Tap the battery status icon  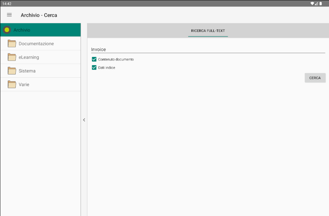[321, 3]
